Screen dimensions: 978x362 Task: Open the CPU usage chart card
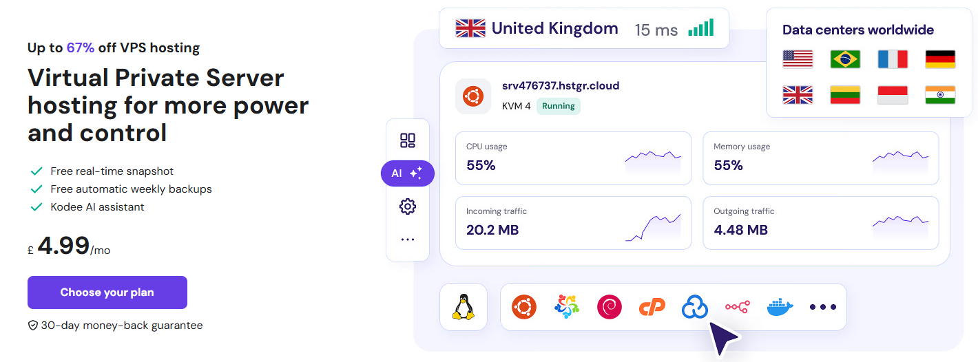[x=573, y=158]
